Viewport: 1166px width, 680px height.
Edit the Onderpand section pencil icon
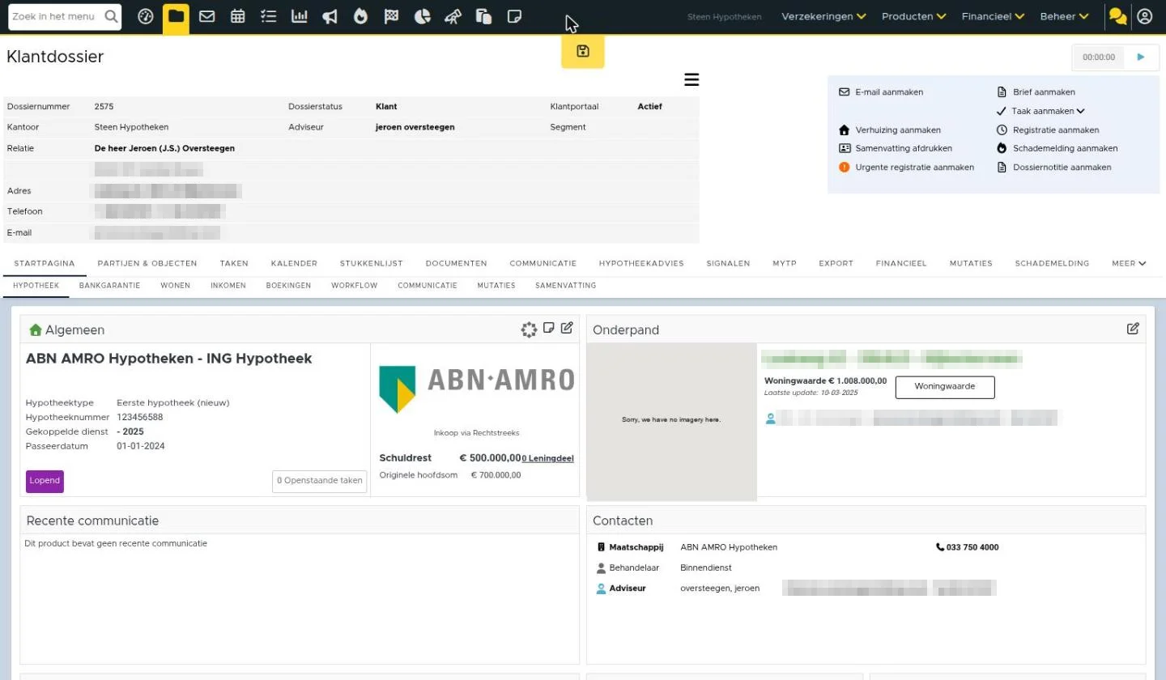tap(1133, 329)
